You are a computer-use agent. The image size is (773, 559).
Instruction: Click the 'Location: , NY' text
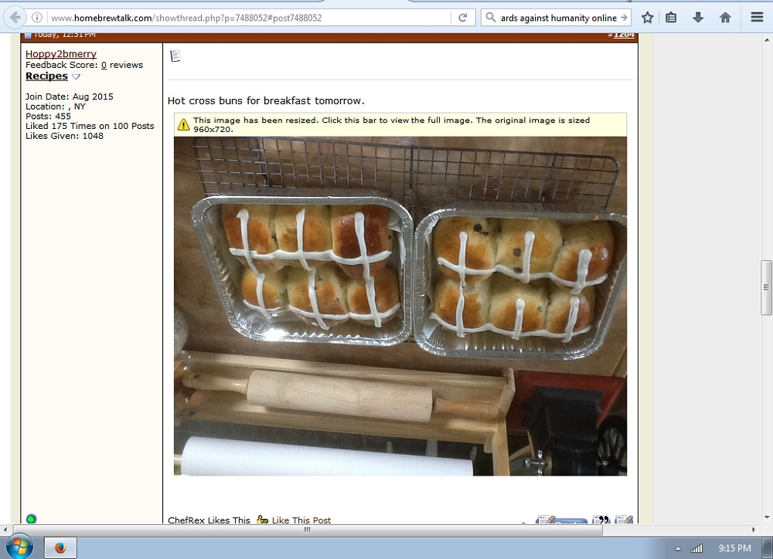pos(56,107)
